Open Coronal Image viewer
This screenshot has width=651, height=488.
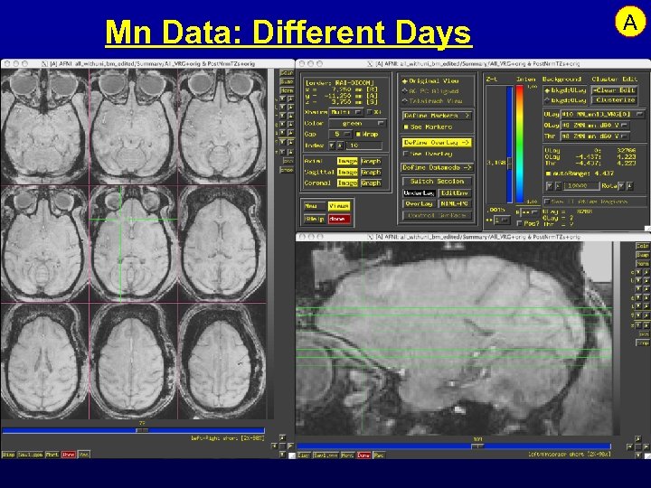(x=347, y=183)
